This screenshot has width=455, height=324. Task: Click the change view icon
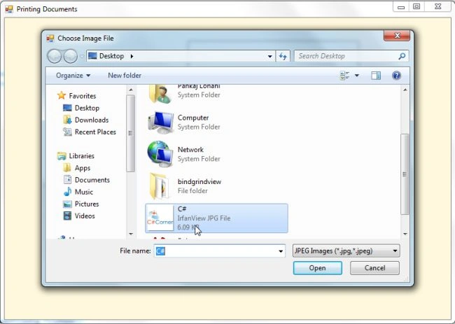point(344,76)
